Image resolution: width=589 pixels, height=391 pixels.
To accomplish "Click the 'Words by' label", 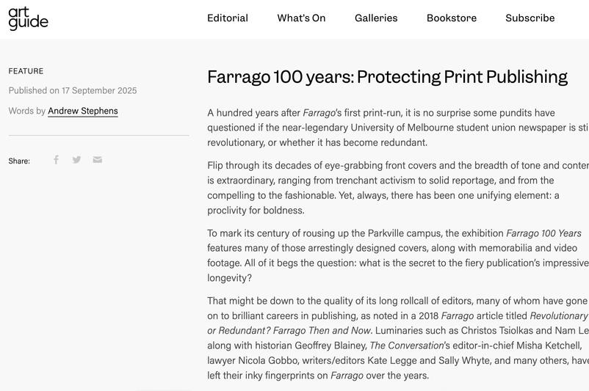I will coord(27,111).
